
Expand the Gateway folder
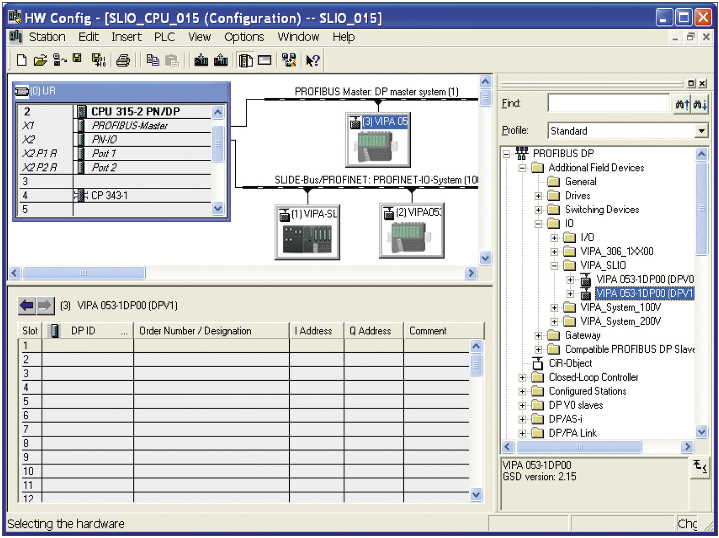click(x=538, y=335)
